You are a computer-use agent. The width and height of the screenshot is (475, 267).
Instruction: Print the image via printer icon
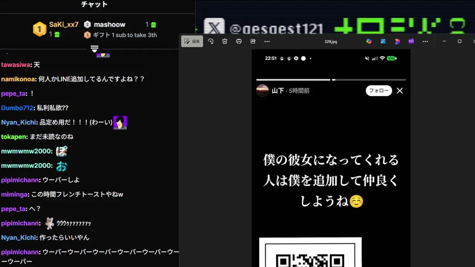[239, 41]
